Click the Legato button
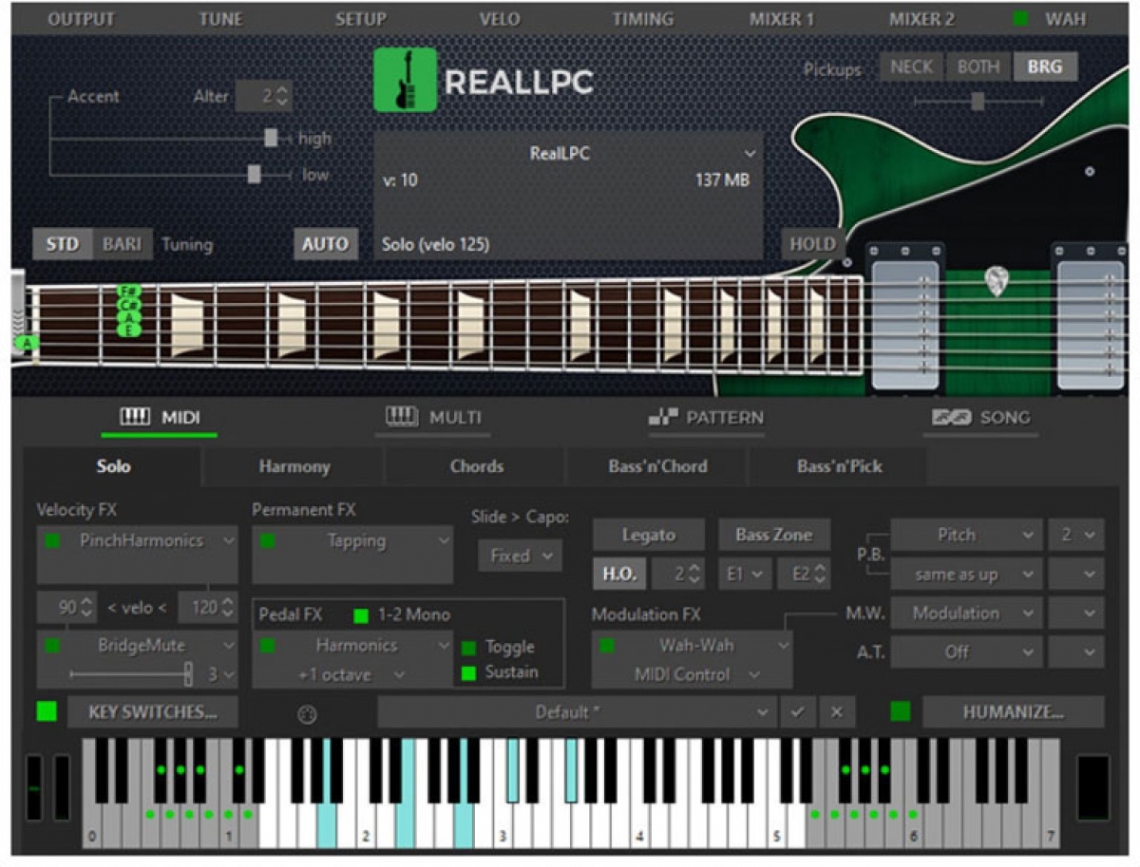This screenshot has width=1140, height=867. 649,536
